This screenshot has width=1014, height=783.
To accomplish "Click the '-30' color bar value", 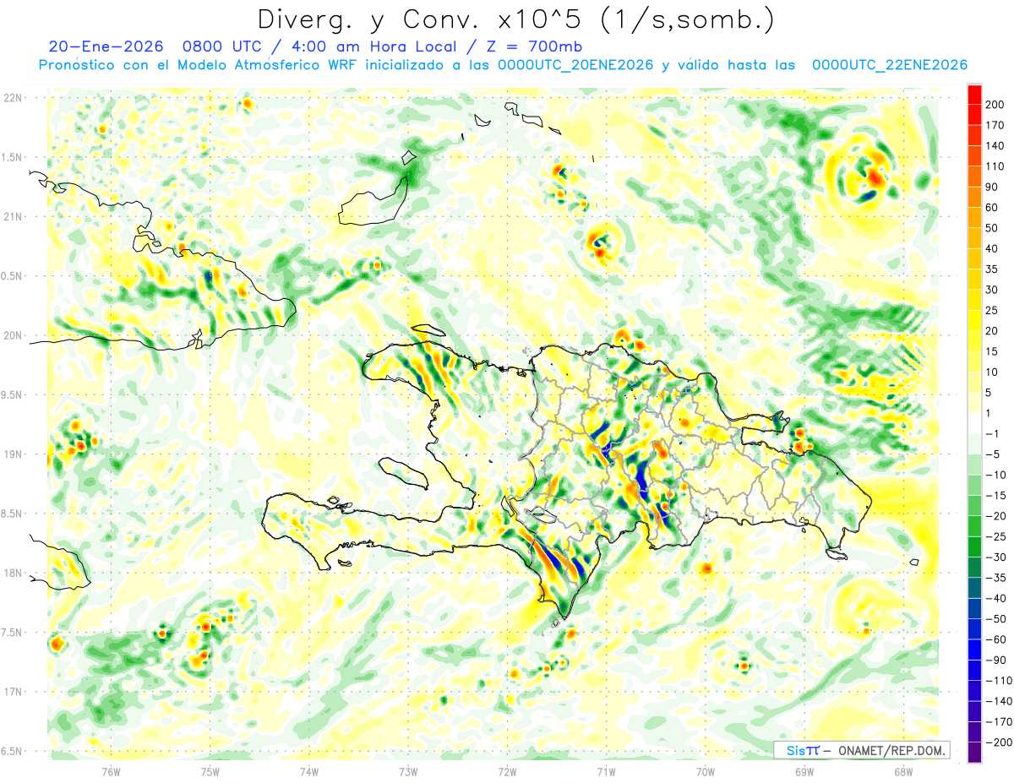I will tap(995, 557).
